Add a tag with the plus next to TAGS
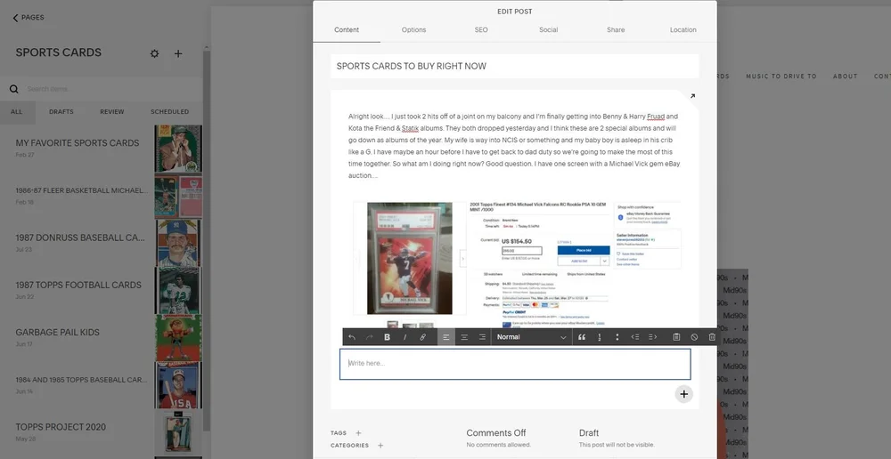Screen dimensions: 891x459 (x=358, y=433)
